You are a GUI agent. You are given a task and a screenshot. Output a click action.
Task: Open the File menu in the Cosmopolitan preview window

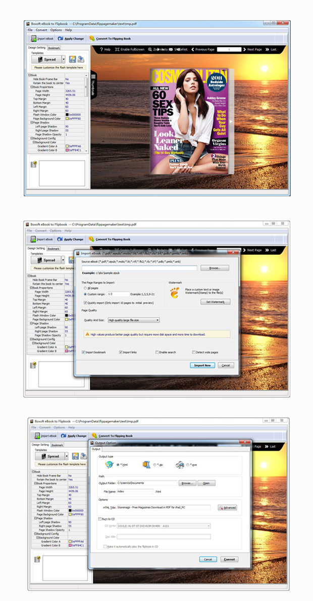pyautogui.click(x=30, y=30)
